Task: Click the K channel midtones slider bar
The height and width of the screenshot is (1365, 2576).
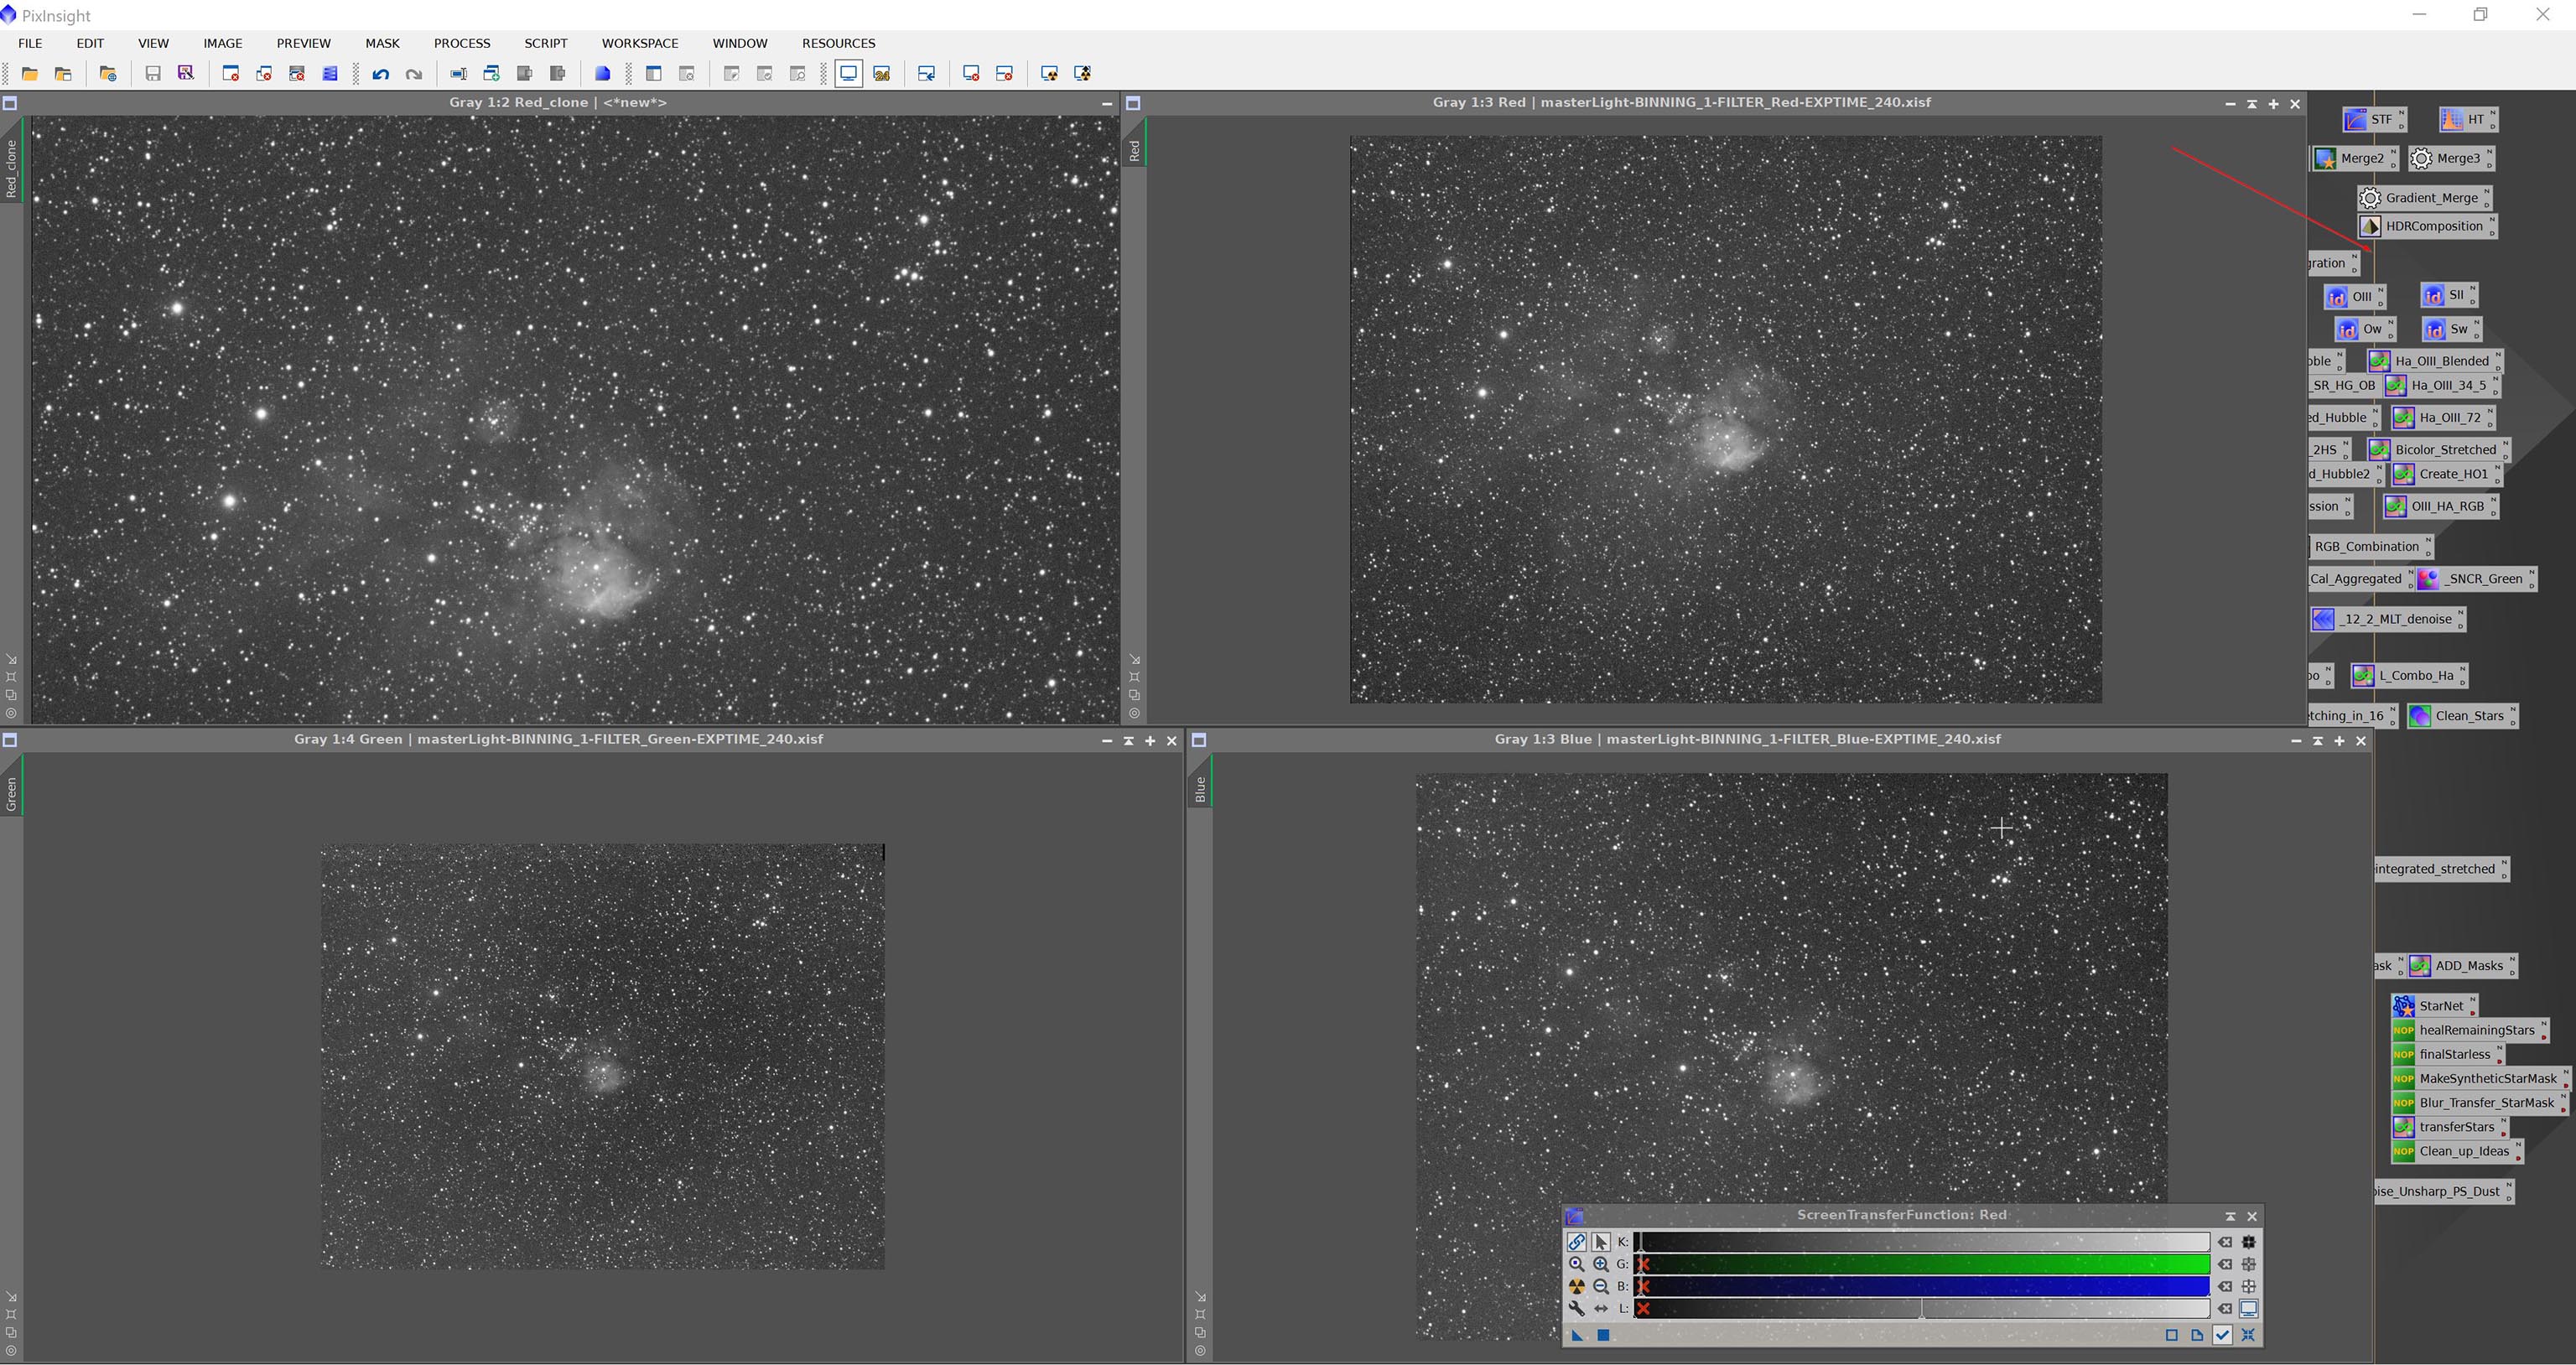Action: point(1921,1242)
